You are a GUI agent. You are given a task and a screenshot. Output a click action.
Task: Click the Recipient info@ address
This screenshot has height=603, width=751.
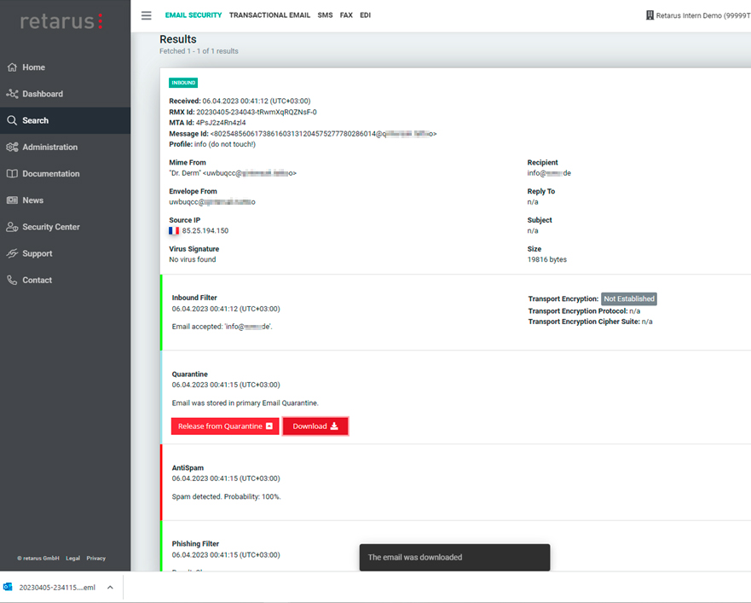549,173
